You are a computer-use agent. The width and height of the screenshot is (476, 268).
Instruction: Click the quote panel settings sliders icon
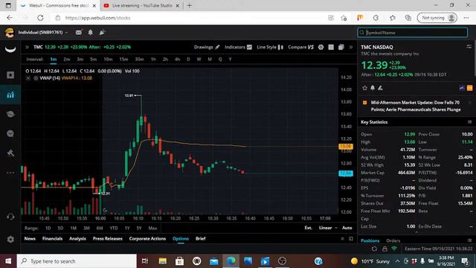pyautogui.click(x=469, y=46)
